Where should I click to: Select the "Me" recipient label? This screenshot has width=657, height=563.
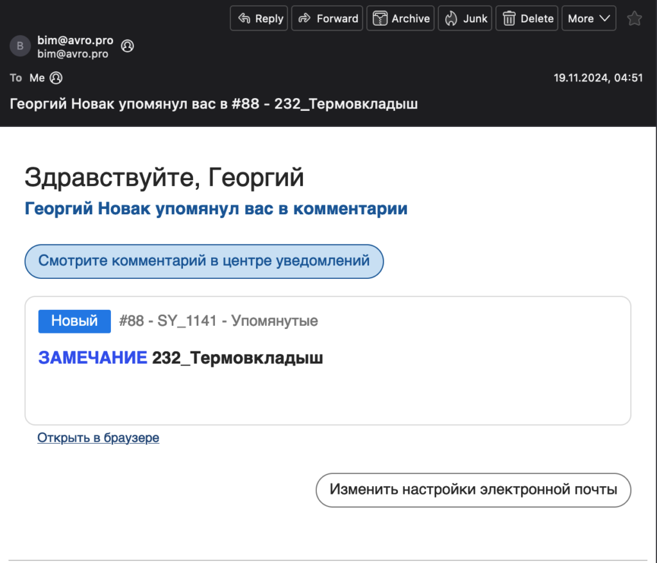coord(37,78)
